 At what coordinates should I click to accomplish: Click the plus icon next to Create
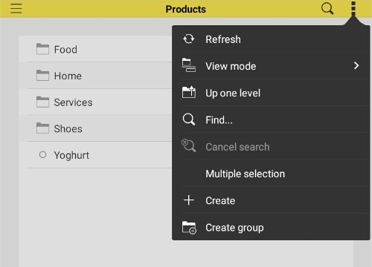click(x=189, y=200)
